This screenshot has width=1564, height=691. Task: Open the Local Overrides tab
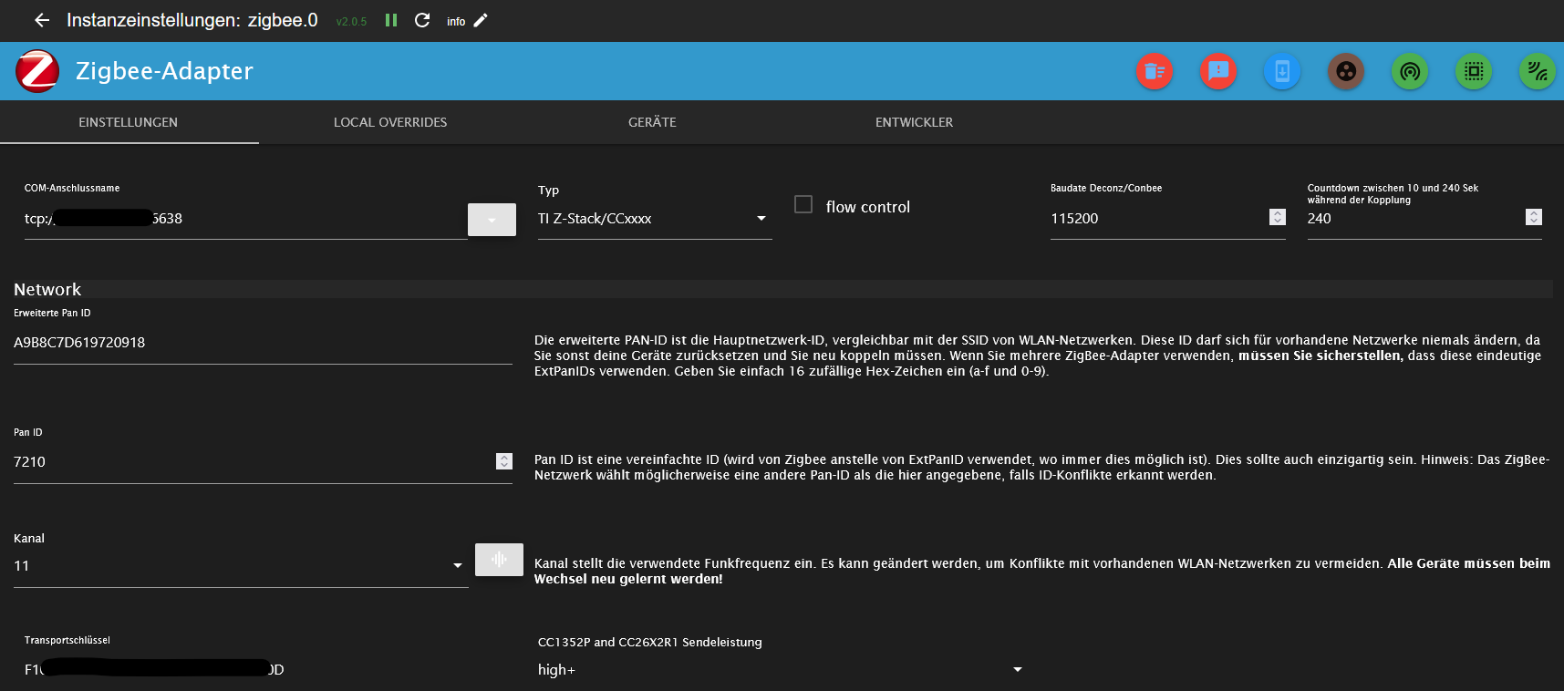390,122
